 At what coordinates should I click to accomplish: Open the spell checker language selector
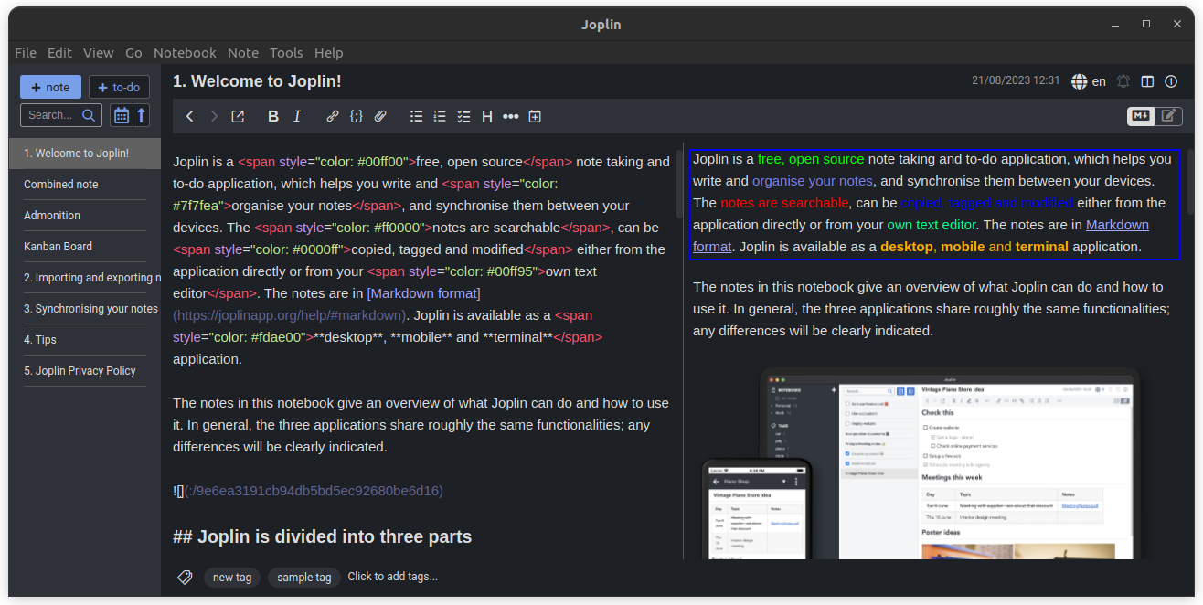(x=1089, y=81)
